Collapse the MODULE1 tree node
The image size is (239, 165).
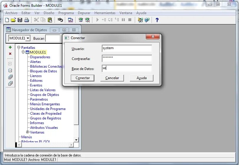23,52
